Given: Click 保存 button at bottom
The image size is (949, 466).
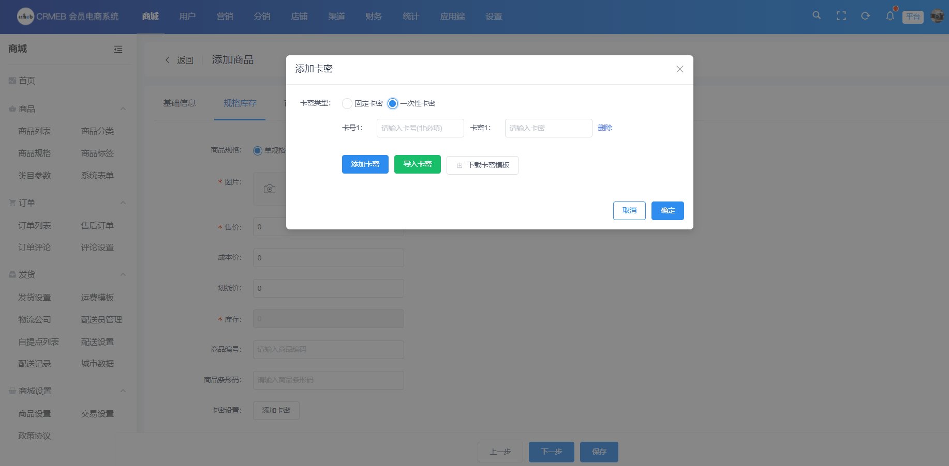Looking at the screenshot, I should (599, 452).
